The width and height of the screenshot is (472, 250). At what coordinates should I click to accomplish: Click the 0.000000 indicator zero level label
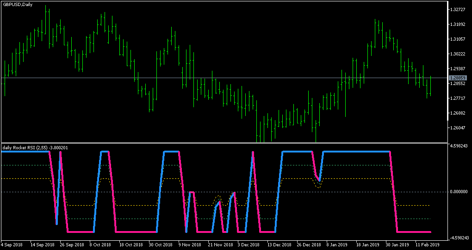click(x=459, y=192)
